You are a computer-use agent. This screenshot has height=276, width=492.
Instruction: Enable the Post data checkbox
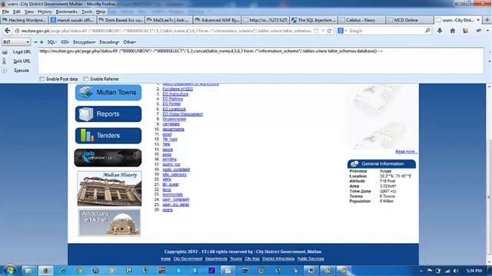pos(42,79)
